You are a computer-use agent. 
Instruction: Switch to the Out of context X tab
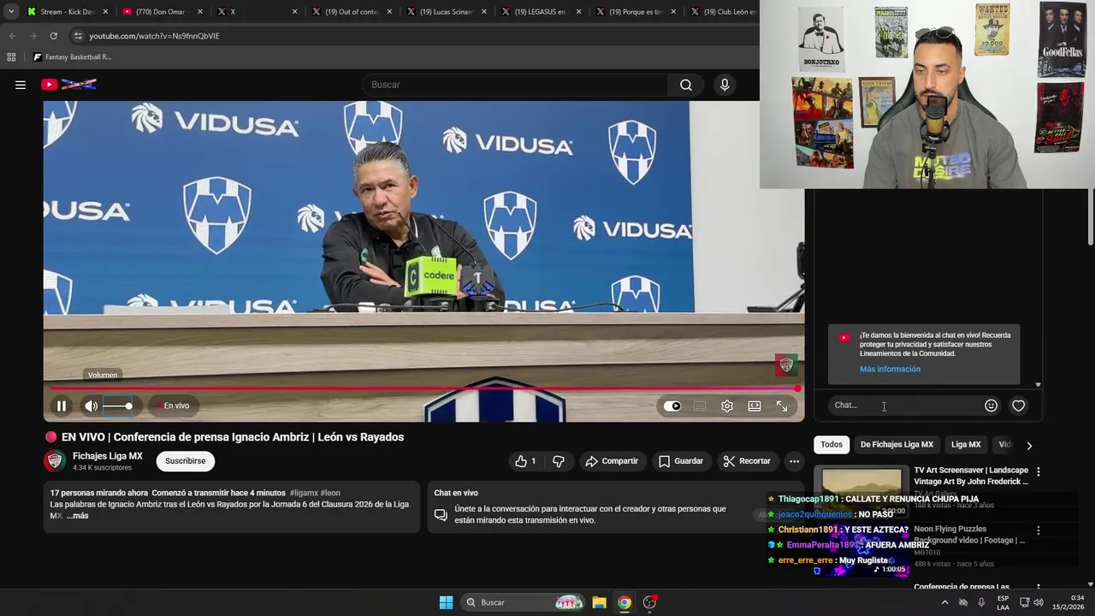click(352, 12)
